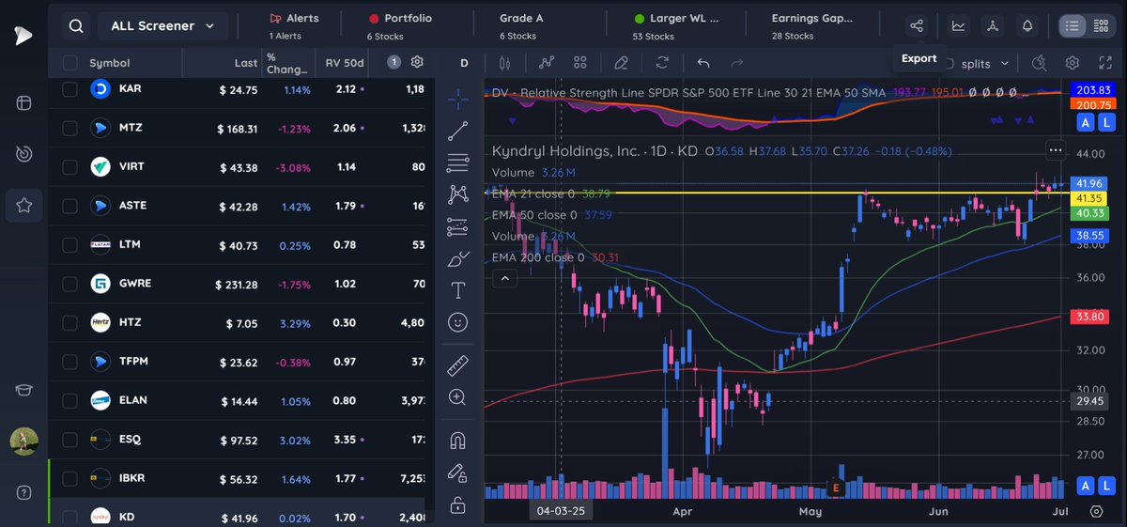Viewport: 1127px width, 527px height.
Task: Open the table column settings gear
Action: tap(418, 62)
